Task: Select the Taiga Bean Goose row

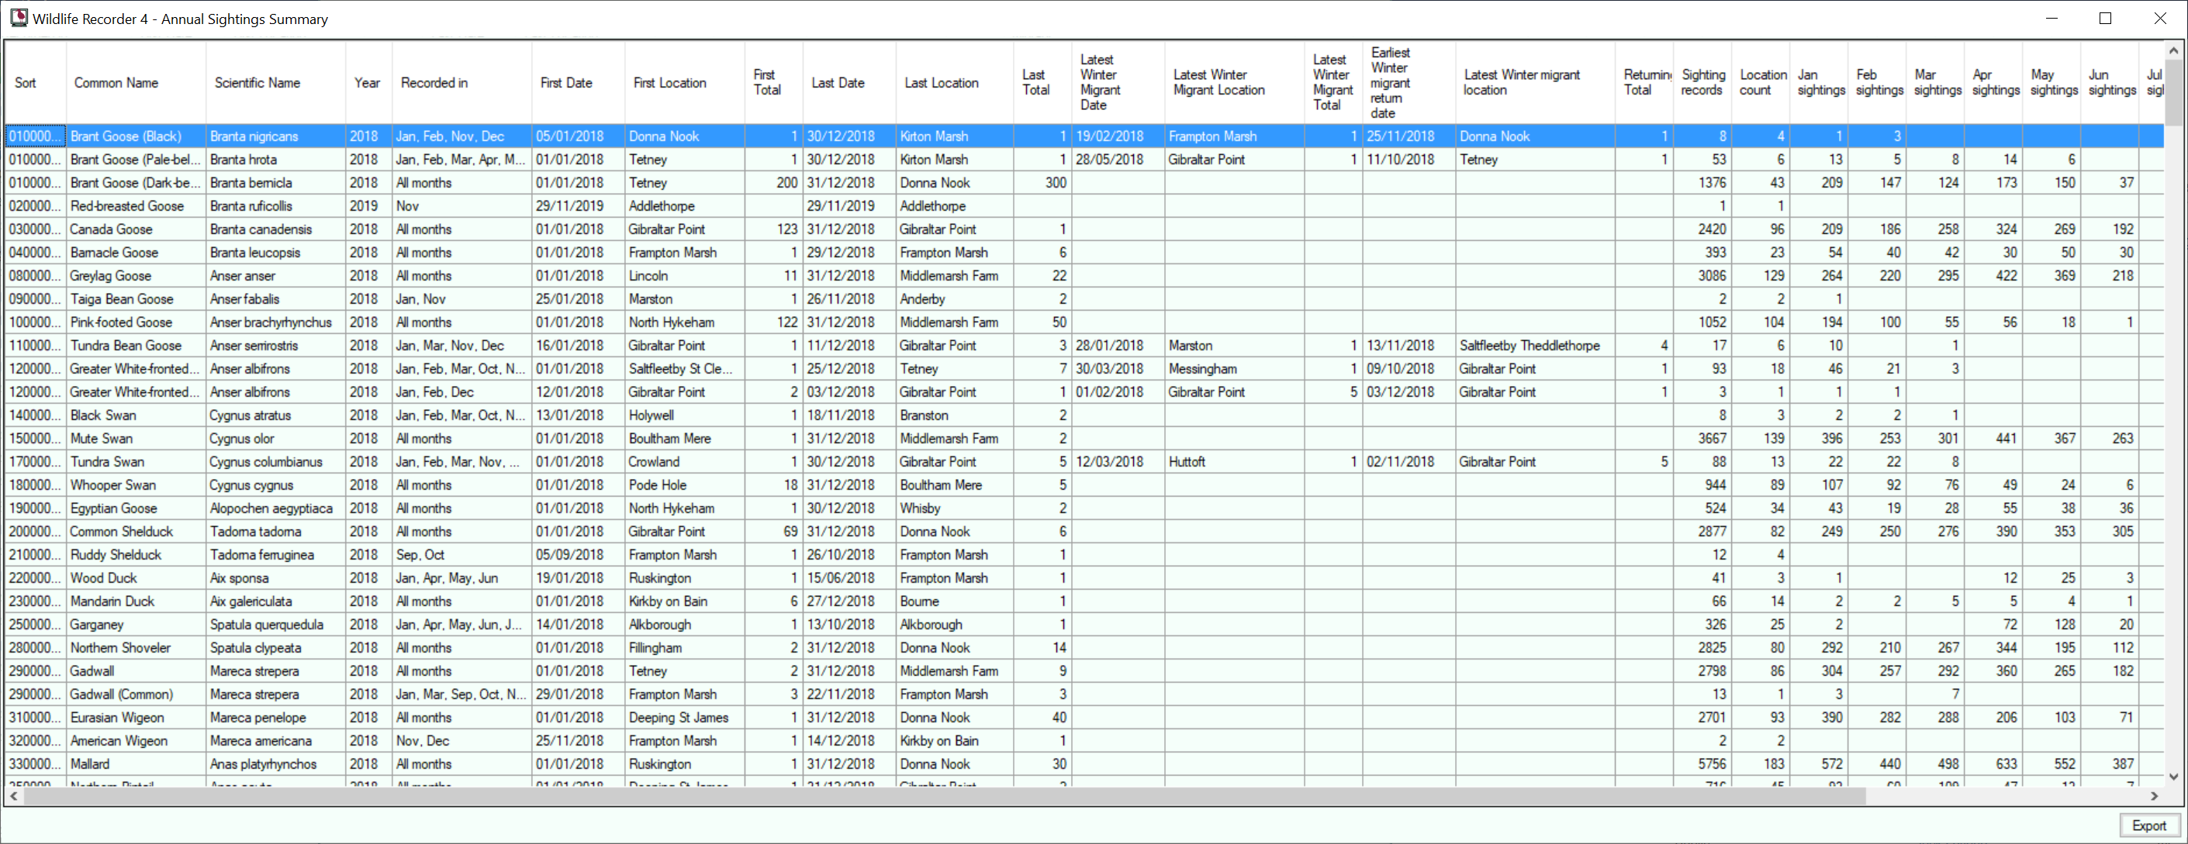Action: click(x=1084, y=299)
